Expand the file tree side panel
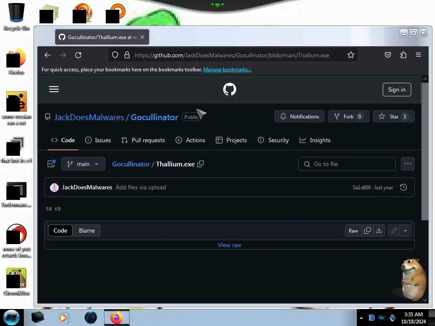Viewport: 435px width, 326px height. tap(51, 164)
